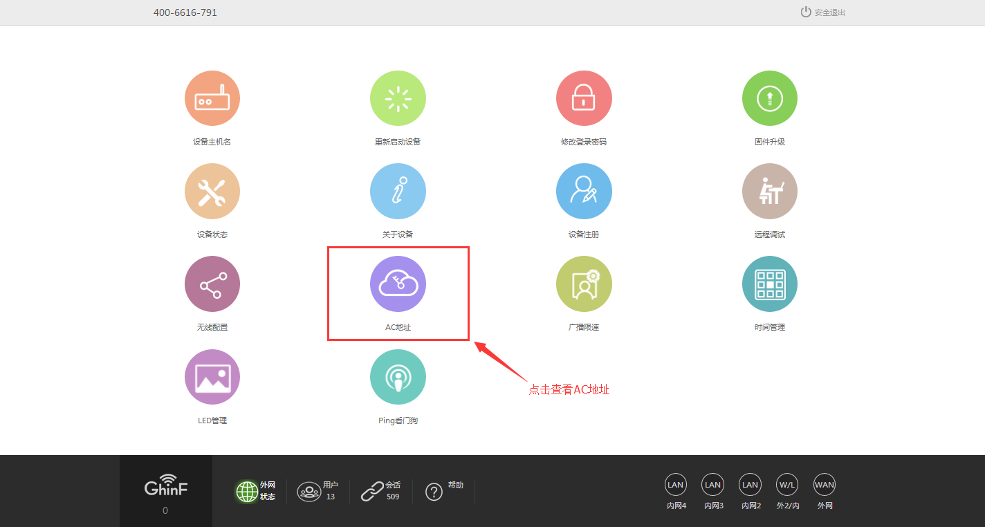Launch Ping看门狗 icon
985x527 pixels.
(x=398, y=377)
